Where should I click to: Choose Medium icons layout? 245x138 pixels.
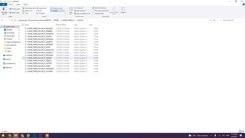click(x=57, y=8)
